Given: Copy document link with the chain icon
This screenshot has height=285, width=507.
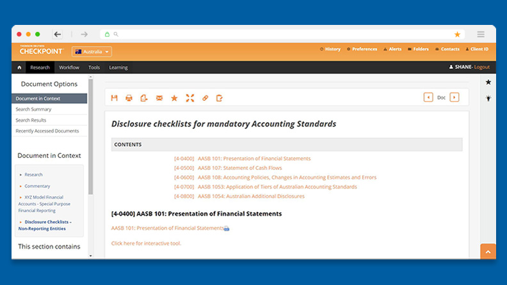Looking at the screenshot, I should coord(205,98).
